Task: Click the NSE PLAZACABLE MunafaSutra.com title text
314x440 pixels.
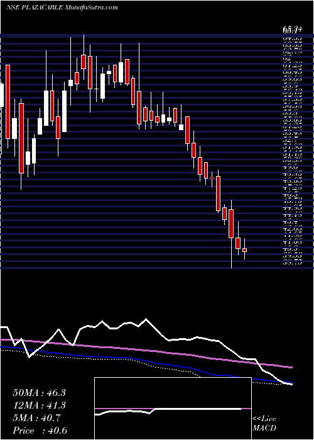Action: (62, 8)
